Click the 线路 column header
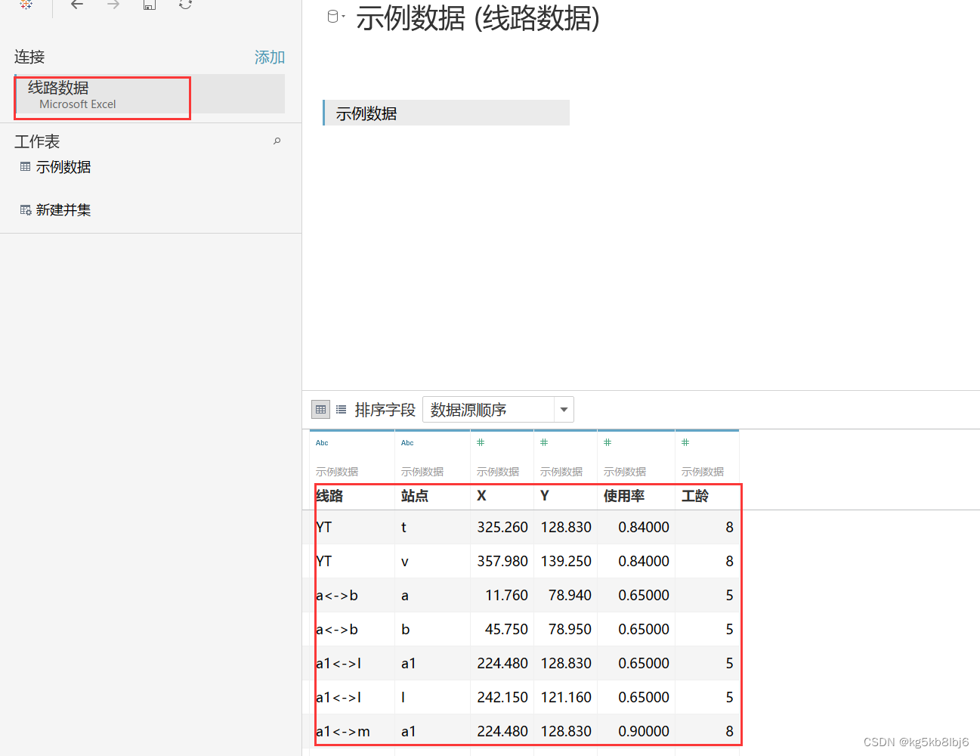Viewport: 980px width, 756px height. [x=329, y=496]
